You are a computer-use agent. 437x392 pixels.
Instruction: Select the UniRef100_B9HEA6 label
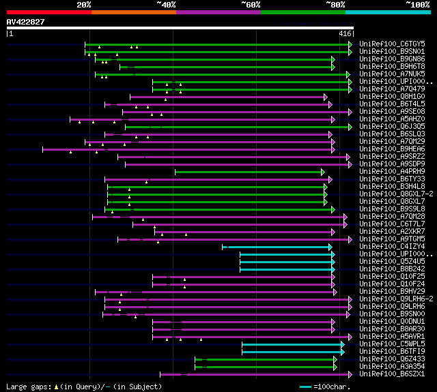pyautogui.click(x=392, y=149)
